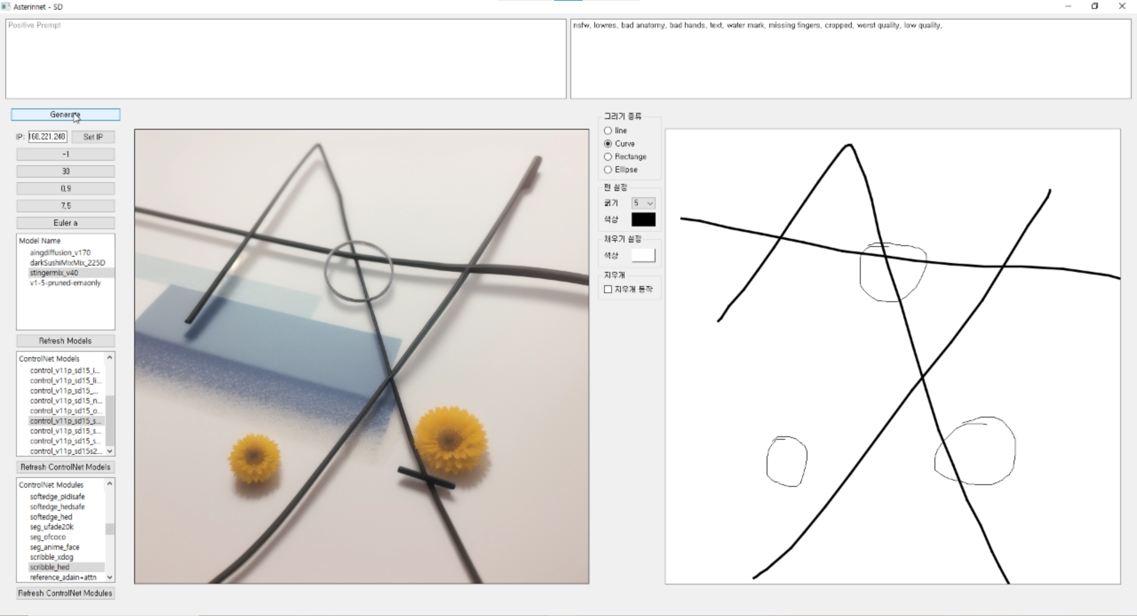1137x616 pixels.
Task: Click the Generate button
Action: (65, 114)
